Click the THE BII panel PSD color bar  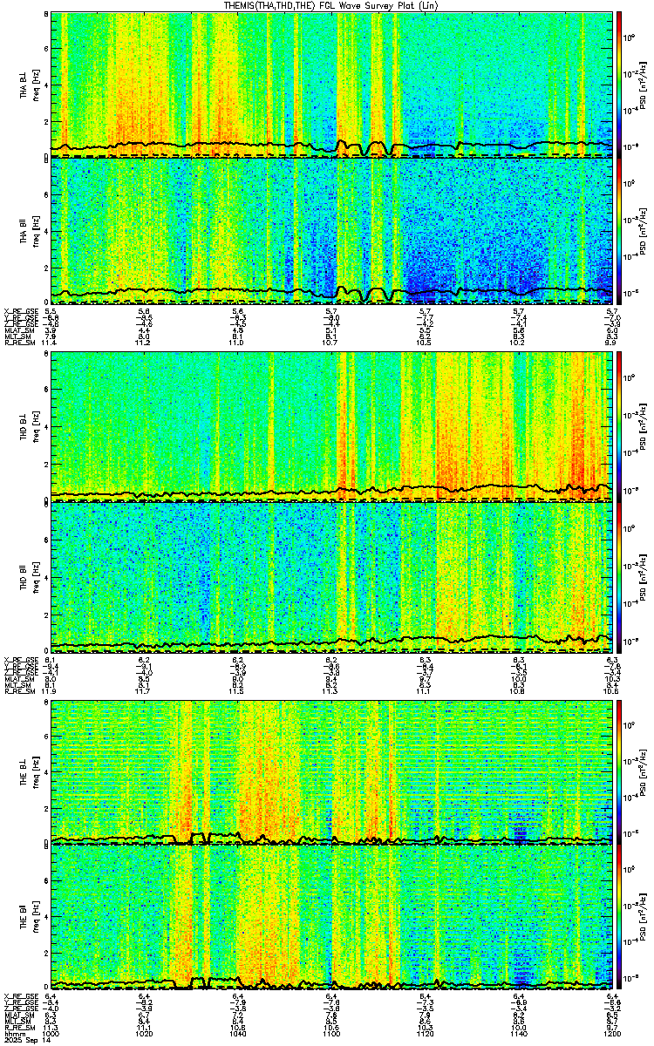coord(619,917)
